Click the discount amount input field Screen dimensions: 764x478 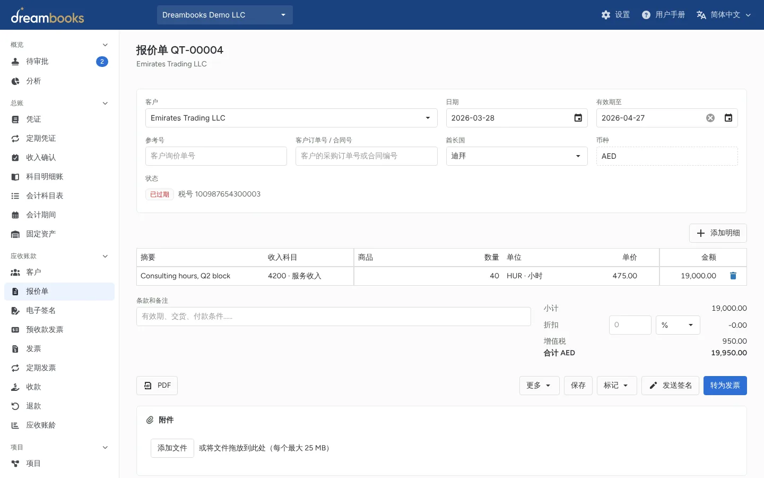(630, 325)
